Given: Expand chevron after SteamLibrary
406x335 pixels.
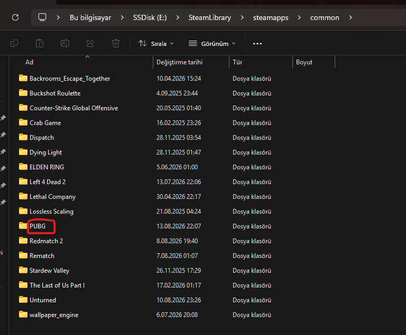Looking at the screenshot, I should [242, 17].
